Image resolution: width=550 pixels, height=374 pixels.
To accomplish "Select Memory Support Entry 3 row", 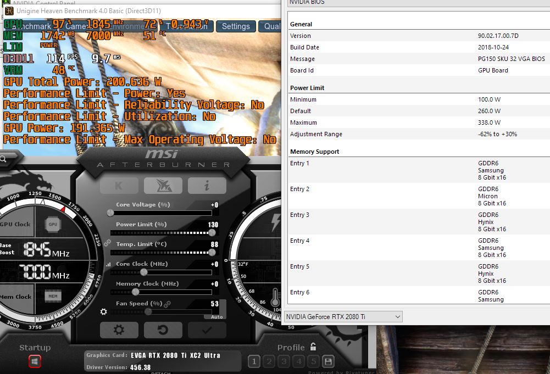I will (x=419, y=222).
